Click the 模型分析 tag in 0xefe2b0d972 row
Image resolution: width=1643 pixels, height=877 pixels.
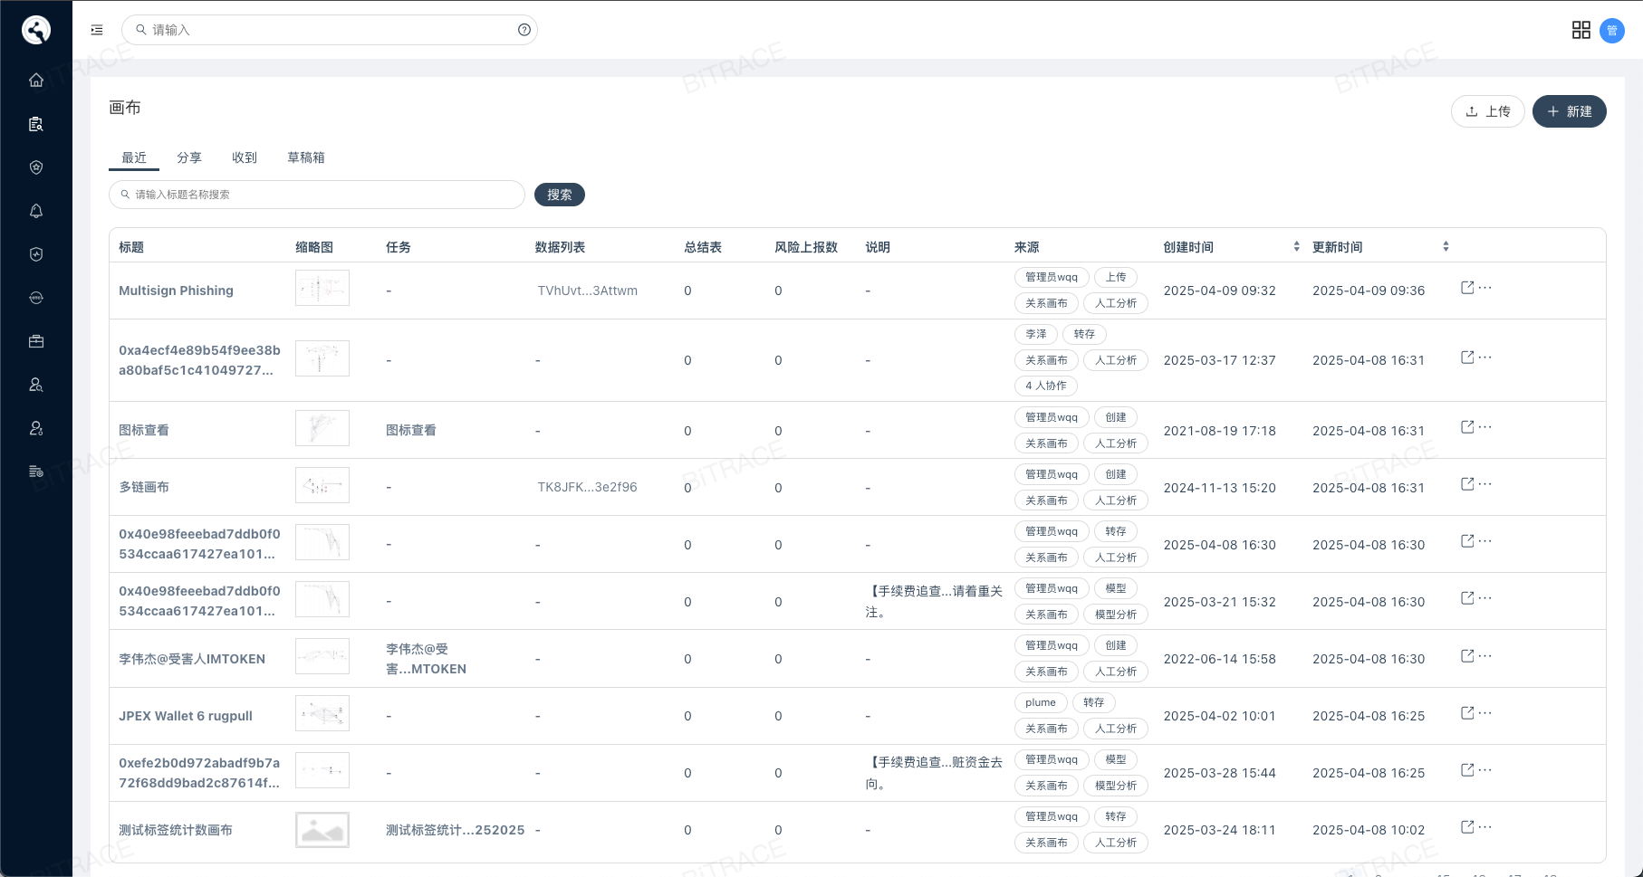coord(1116,786)
